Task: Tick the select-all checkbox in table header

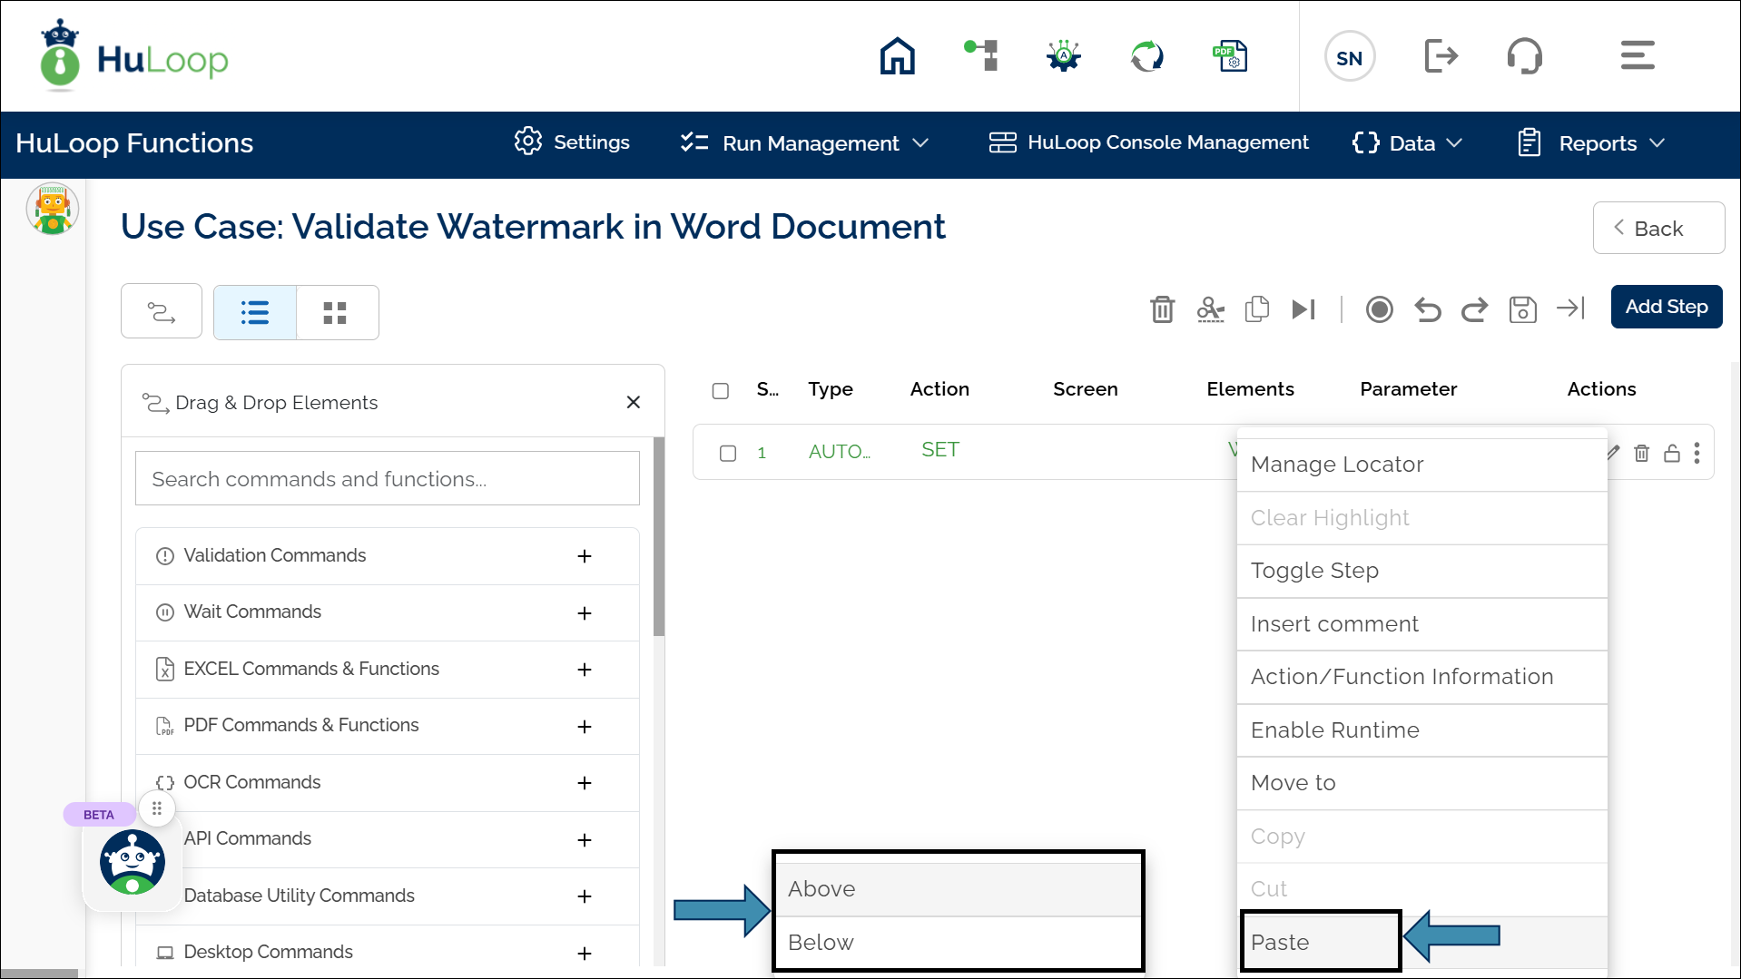Action: [721, 390]
